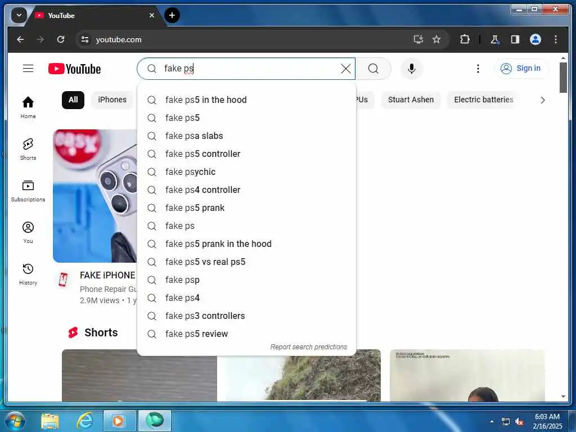Select the Electric batteries filter chip
The image size is (576, 432).
click(483, 100)
